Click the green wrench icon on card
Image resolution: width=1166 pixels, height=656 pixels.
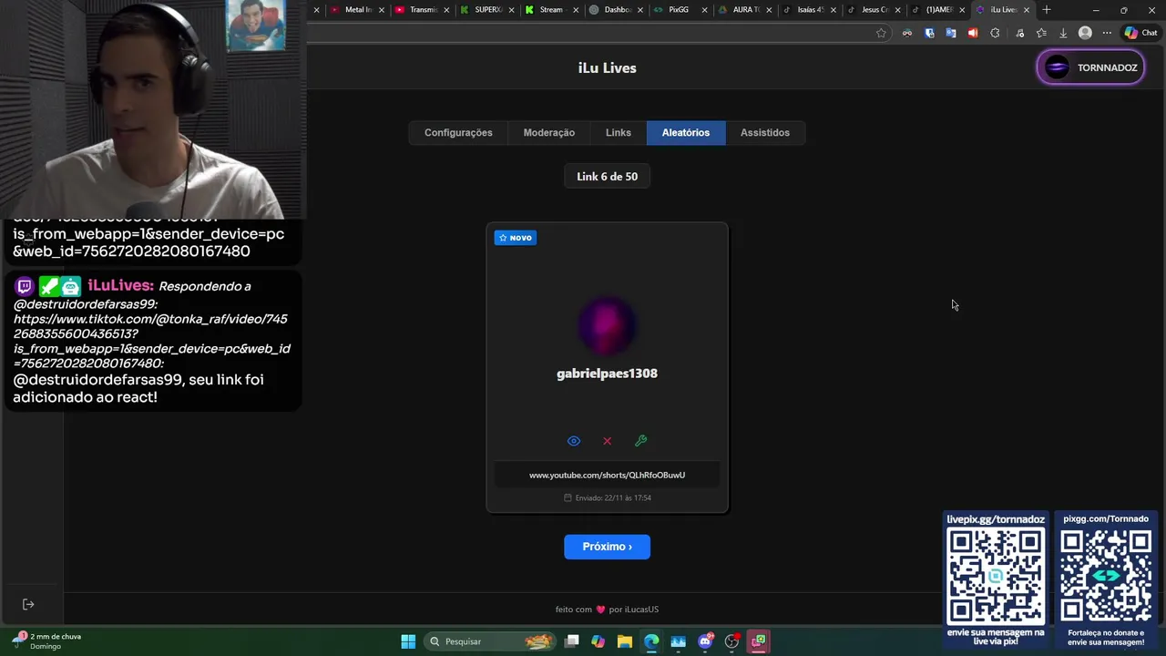click(x=640, y=441)
